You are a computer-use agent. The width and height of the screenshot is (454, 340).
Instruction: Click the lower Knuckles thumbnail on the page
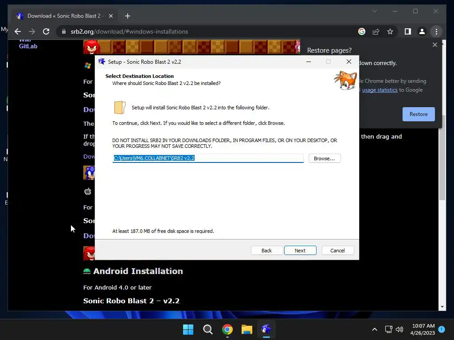89,253
